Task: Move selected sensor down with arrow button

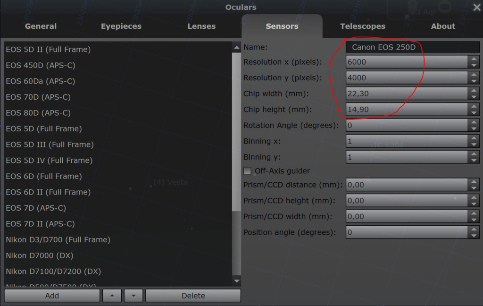Action: (133, 296)
